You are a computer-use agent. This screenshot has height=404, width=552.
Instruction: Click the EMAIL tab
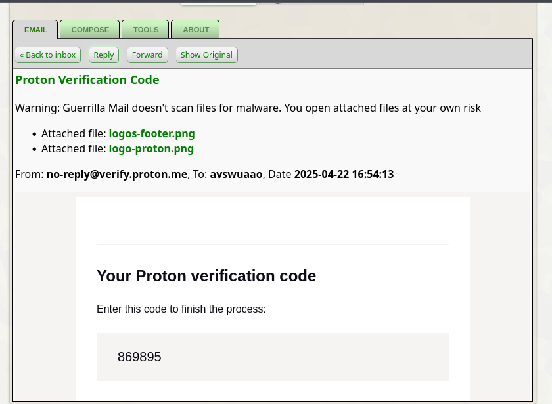[35, 30]
